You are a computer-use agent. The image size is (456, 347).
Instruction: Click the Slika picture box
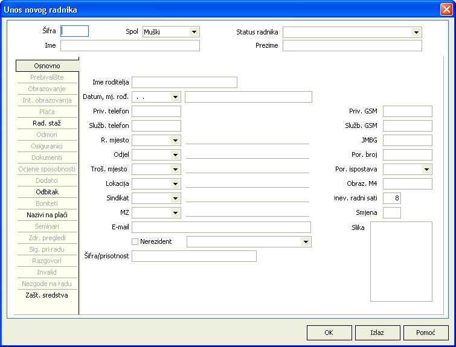pos(401,261)
